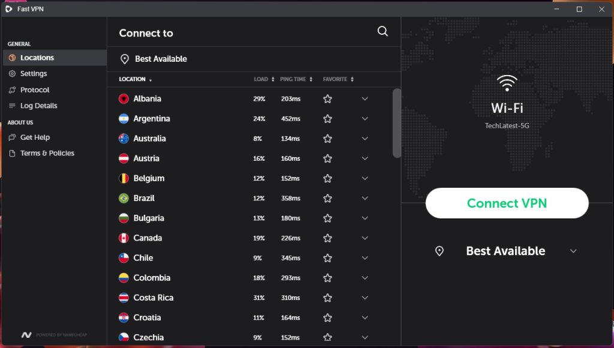Click the search magnifier icon
Viewport: 614px width, 348px height.
pyautogui.click(x=383, y=32)
